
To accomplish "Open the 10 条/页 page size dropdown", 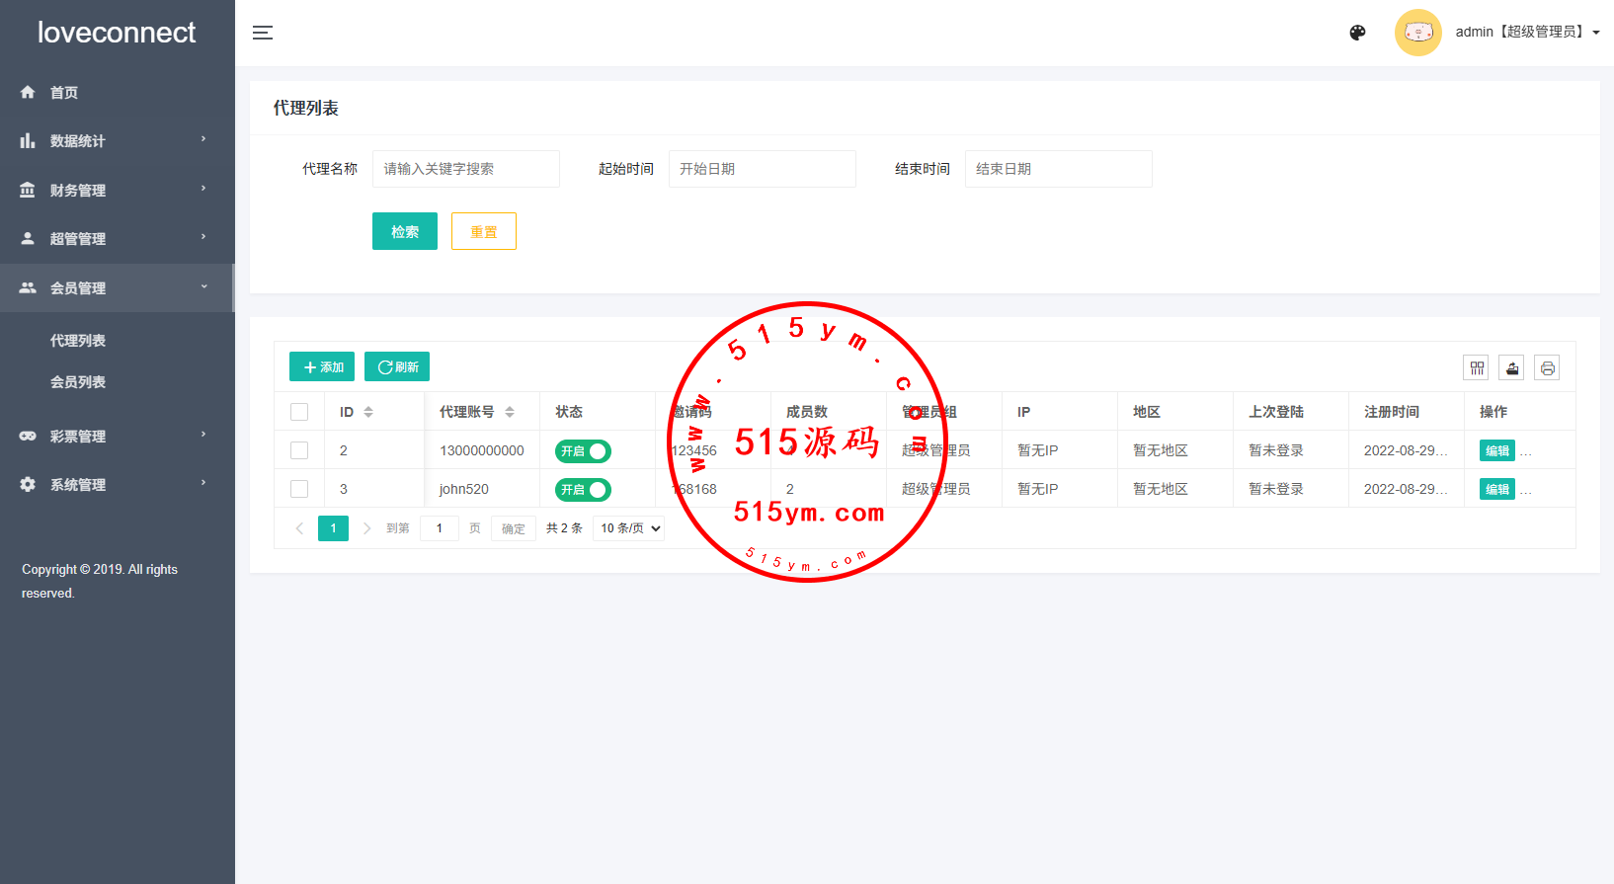I will (x=629, y=528).
